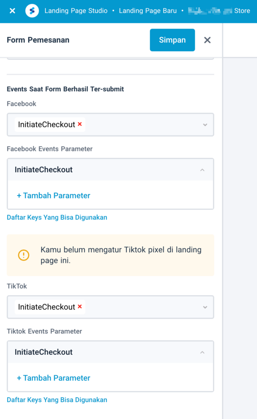Screen dimensions: 257x419
Task: Open the Facebook events dropdown
Action: click(205, 125)
